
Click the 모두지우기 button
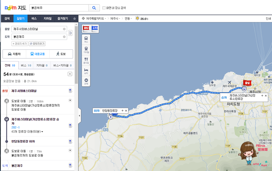pos(37,44)
